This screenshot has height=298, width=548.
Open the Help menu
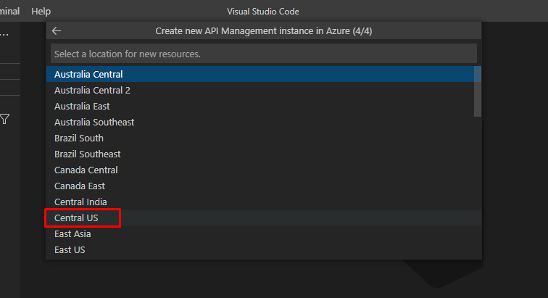pyautogui.click(x=41, y=12)
